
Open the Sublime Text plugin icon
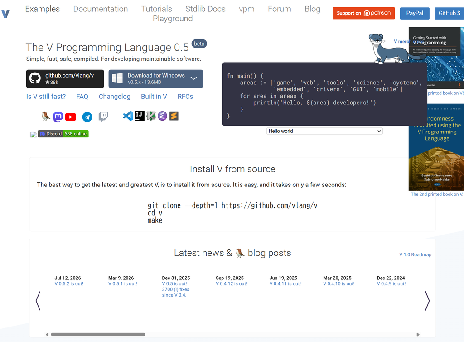174,116
